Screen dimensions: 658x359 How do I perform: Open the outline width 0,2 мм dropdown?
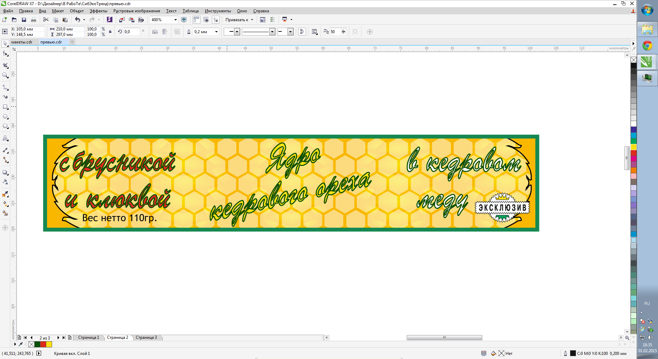click(x=216, y=32)
